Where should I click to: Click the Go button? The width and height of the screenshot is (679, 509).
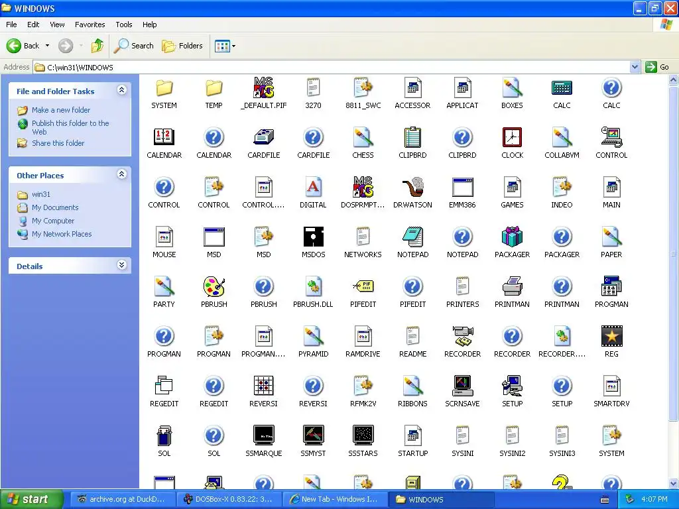pos(657,67)
